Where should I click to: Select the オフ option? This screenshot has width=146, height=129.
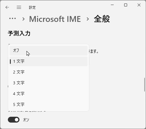pos(49,50)
